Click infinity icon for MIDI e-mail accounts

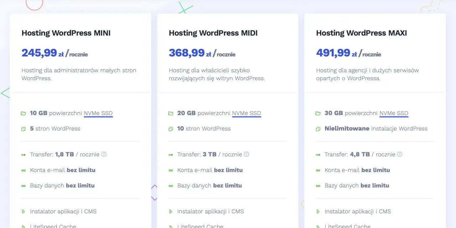click(x=171, y=170)
